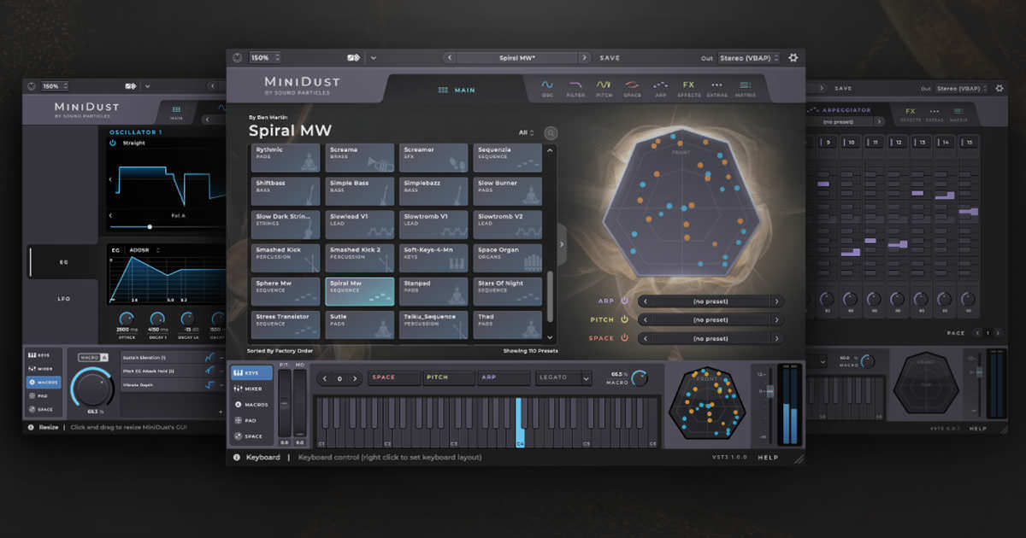The image size is (1026, 538).
Task: Open the LEGATO mode dropdown
Action: 563,377
